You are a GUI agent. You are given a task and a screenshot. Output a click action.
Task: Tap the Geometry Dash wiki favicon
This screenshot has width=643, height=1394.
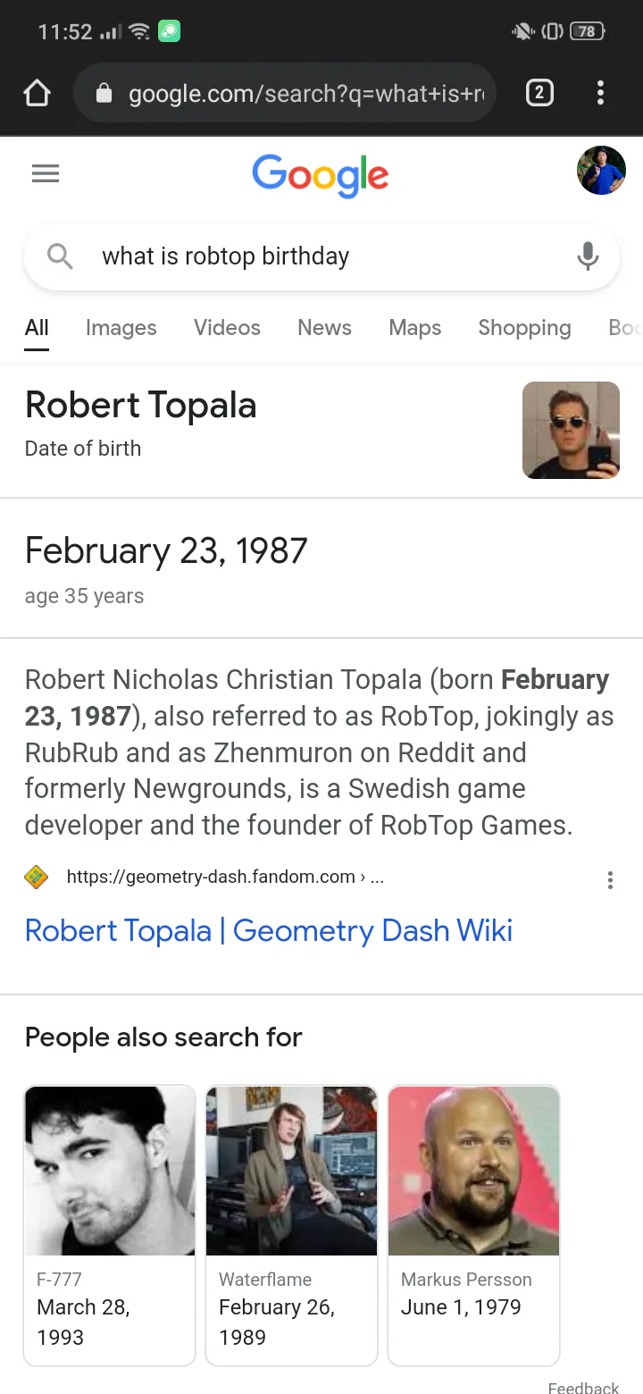(37, 877)
